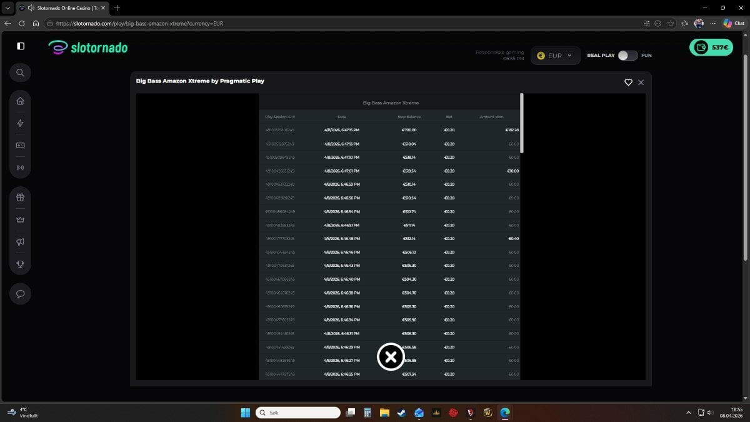Close the game history with round X button
Image resolution: width=750 pixels, height=422 pixels.
point(391,357)
